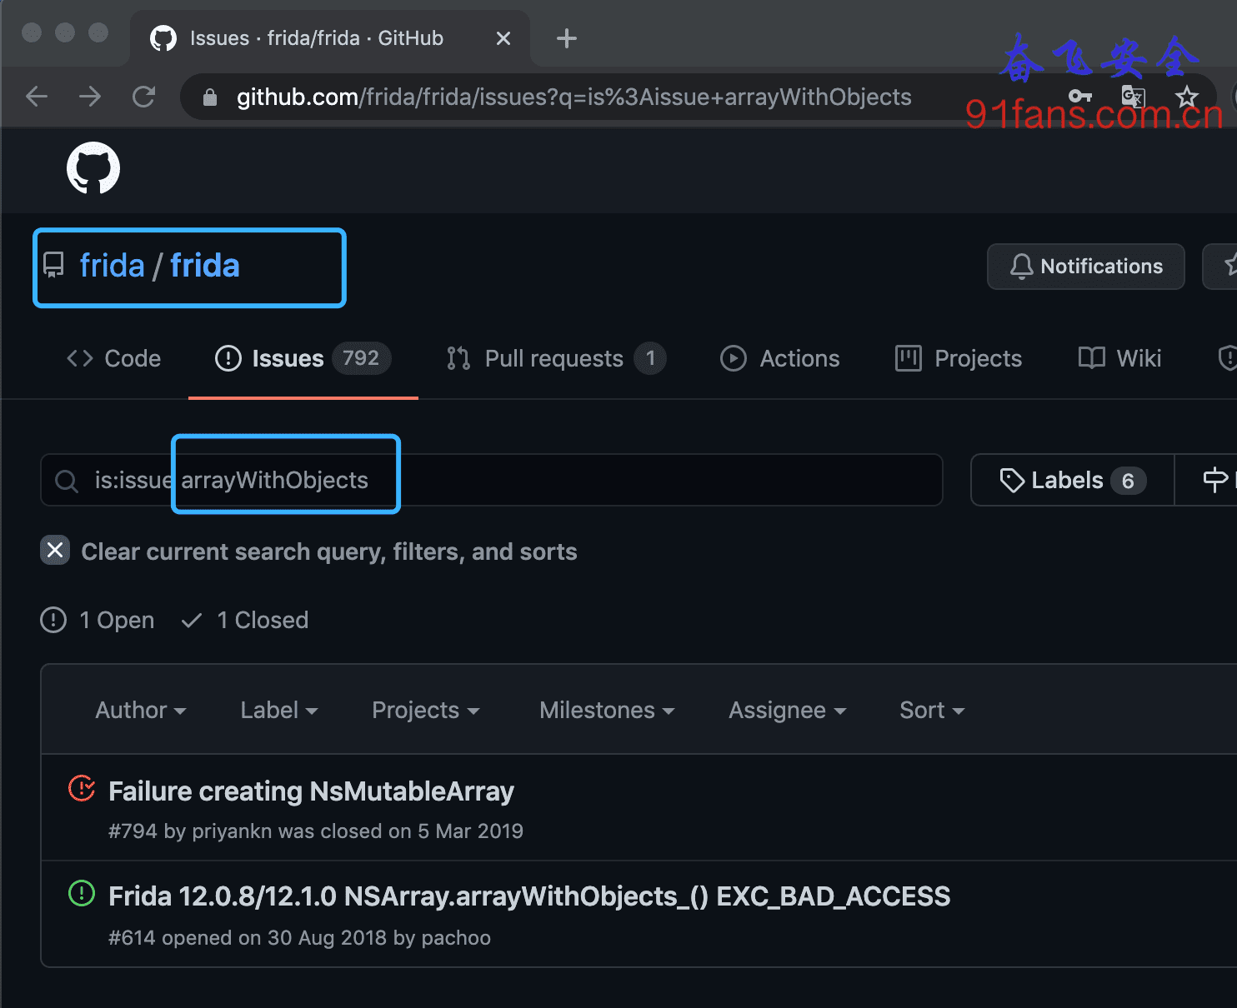The height and width of the screenshot is (1008, 1237).
Task: Open a new browser tab
Action: pos(566,38)
